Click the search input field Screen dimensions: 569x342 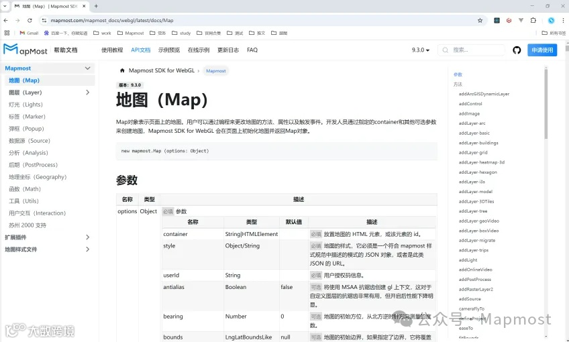471,50
